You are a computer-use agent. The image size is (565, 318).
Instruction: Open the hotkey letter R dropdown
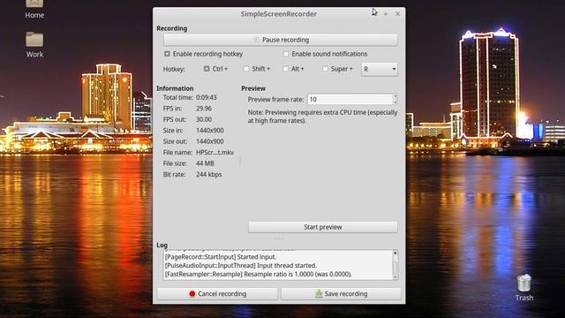[380, 69]
